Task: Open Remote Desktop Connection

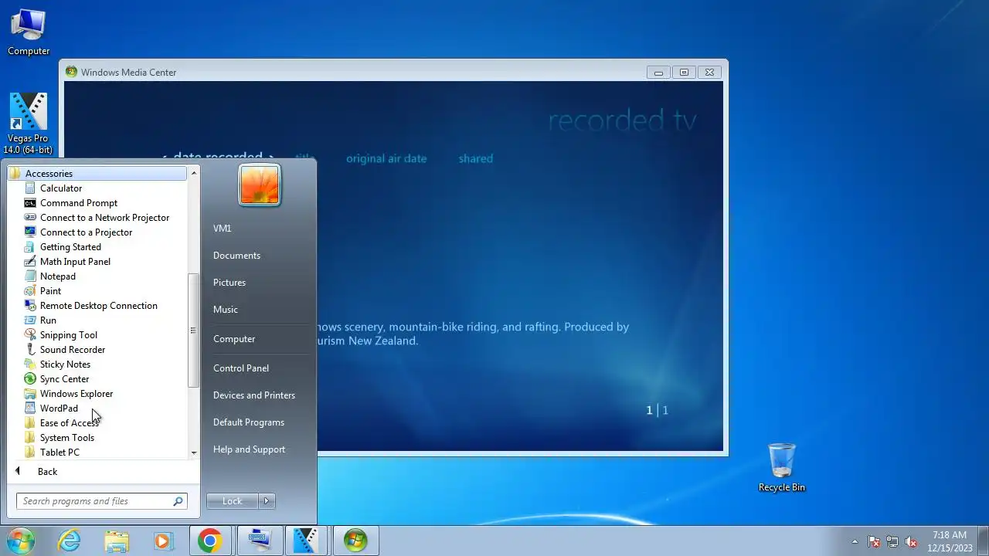Action: pyautogui.click(x=98, y=306)
